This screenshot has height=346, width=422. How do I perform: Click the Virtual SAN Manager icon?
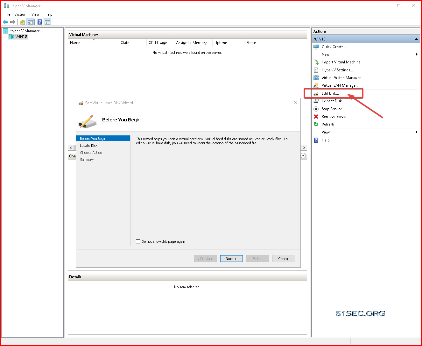click(x=316, y=85)
